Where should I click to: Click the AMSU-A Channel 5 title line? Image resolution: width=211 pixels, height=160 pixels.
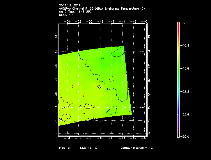click(102, 9)
